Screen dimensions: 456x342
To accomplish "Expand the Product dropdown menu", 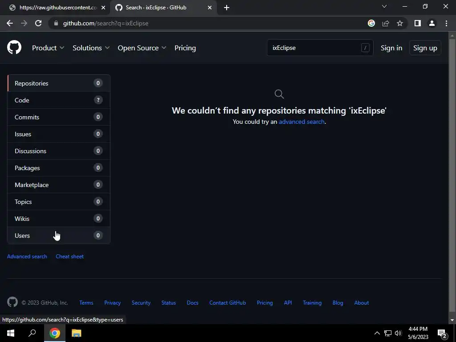I will click(x=48, y=48).
